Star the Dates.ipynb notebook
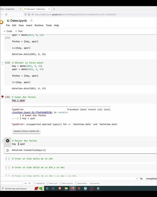 coord(31,21)
